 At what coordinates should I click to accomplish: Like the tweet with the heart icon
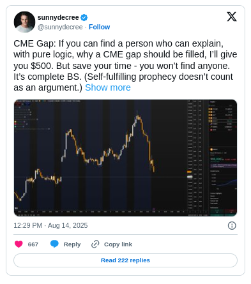click(19, 244)
